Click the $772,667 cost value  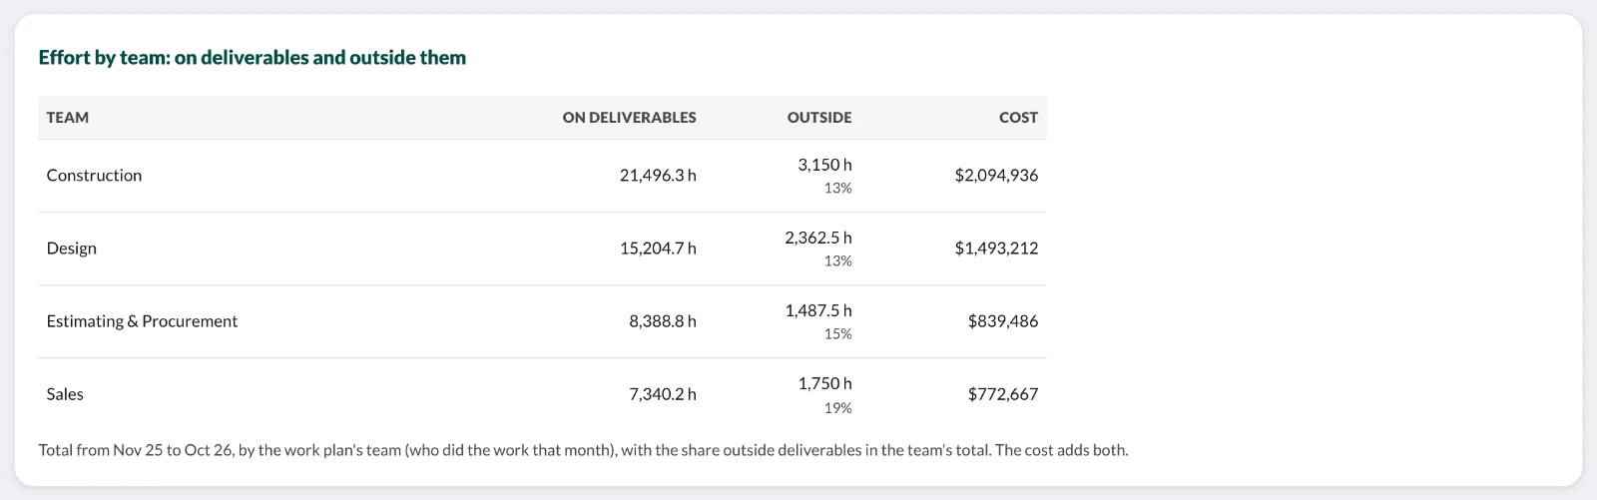tap(1003, 394)
